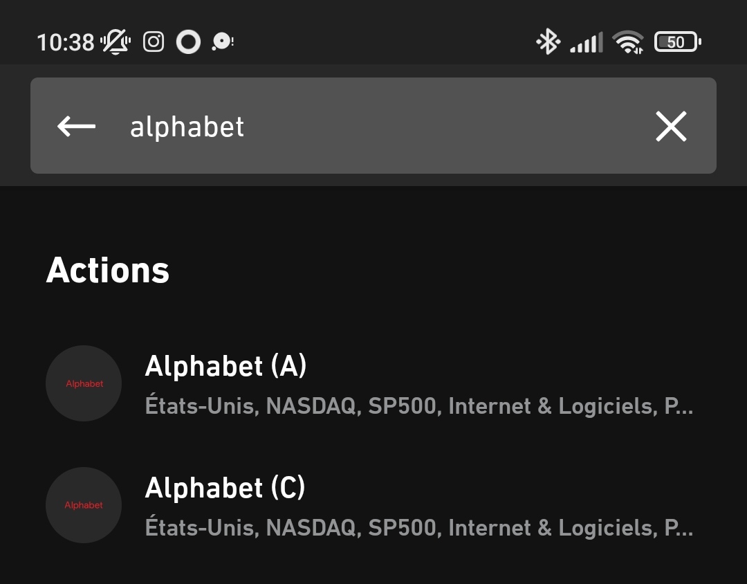Tap the 10:38 clock in status bar
Viewport: 747px width, 584px height.
[x=66, y=42]
